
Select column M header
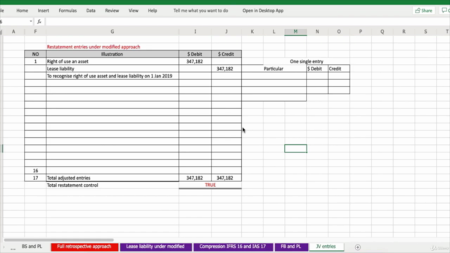pyautogui.click(x=295, y=32)
